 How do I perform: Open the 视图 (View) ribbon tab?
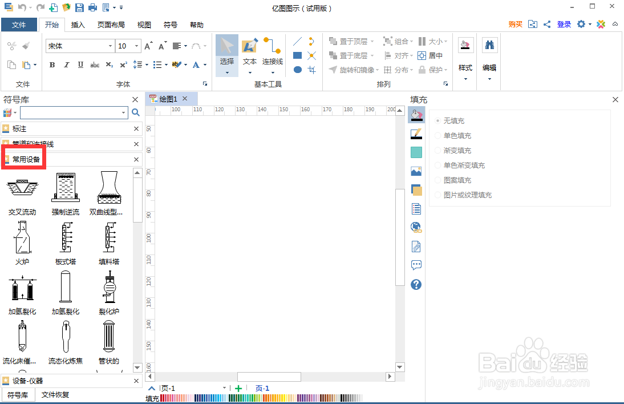(x=144, y=25)
